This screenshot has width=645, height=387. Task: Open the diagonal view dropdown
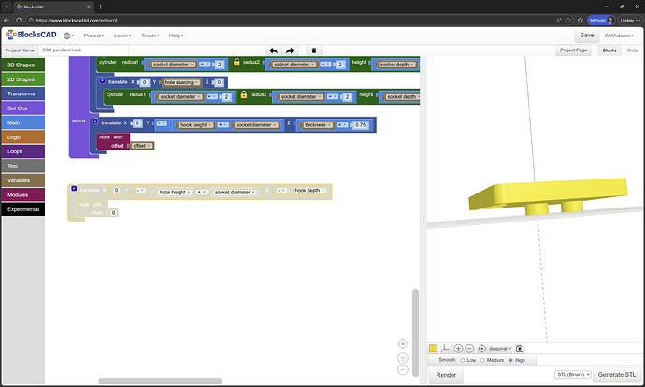click(x=500, y=349)
